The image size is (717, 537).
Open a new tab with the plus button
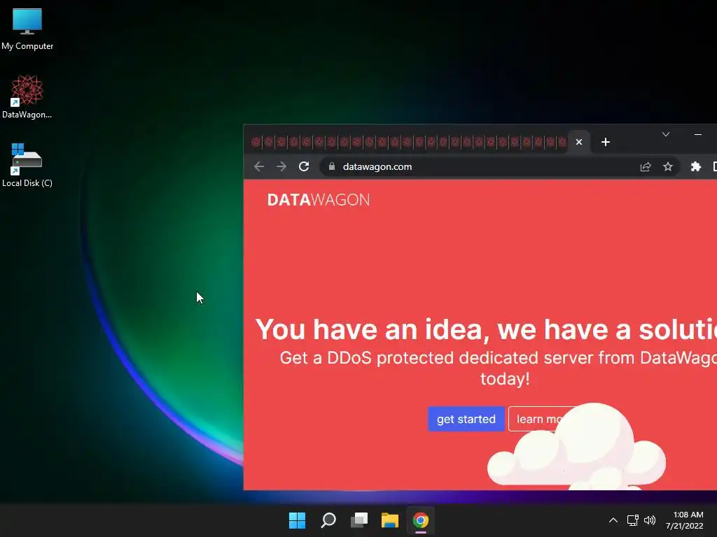(x=606, y=142)
